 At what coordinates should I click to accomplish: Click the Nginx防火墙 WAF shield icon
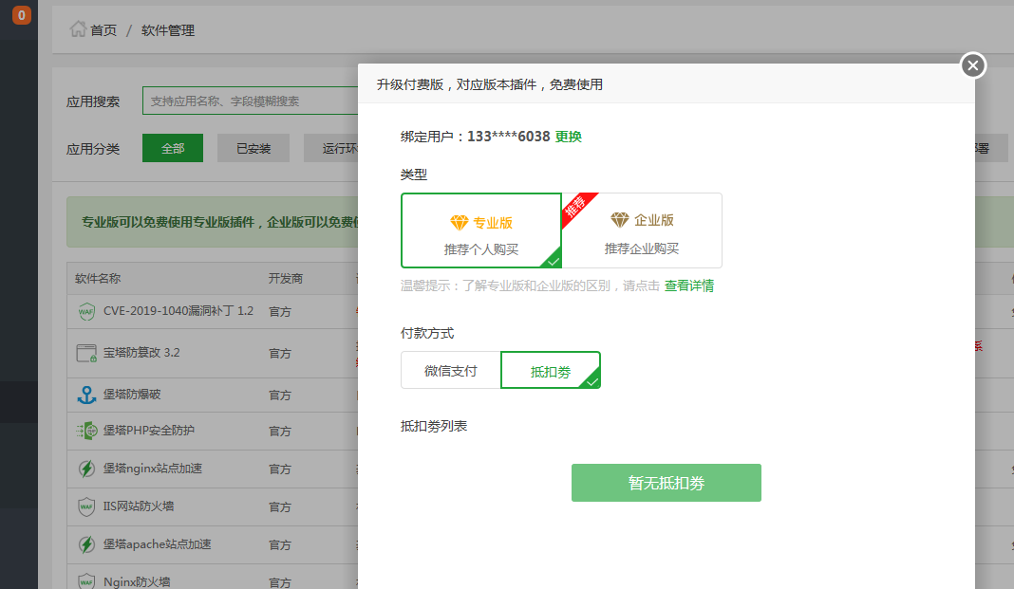[86, 581]
